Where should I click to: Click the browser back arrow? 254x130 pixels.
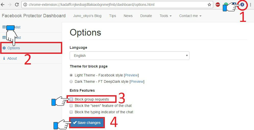click(x=3, y=5)
